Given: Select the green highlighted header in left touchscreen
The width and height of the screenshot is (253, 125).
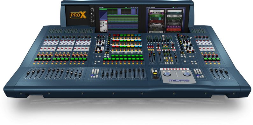Looking at the screenshot, I should click(x=103, y=9).
